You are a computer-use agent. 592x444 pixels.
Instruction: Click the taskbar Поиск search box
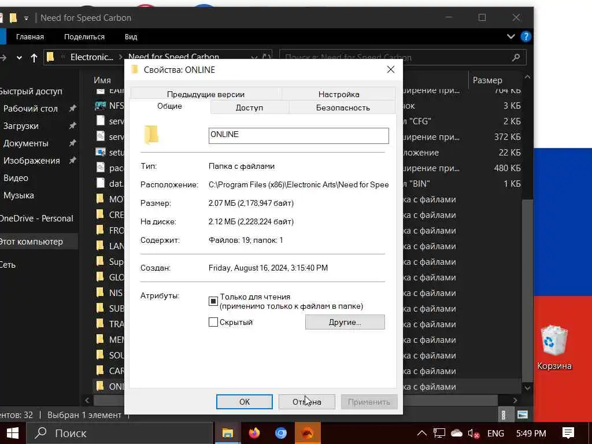(x=119, y=433)
